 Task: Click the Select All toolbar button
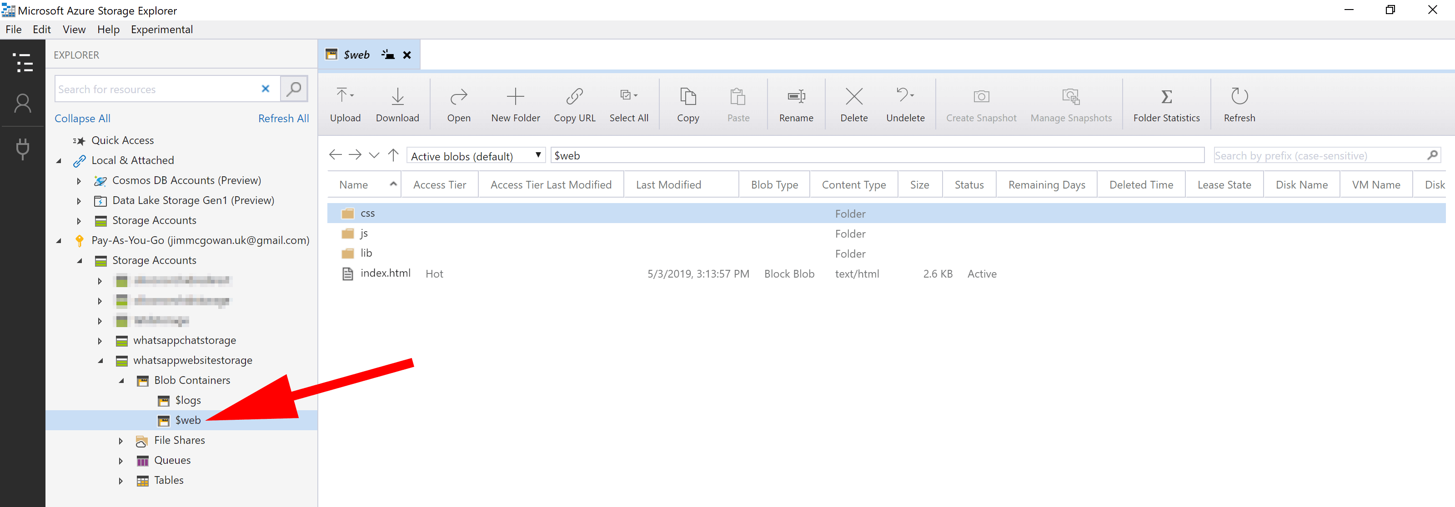pyautogui.click(x=629, y=105)
